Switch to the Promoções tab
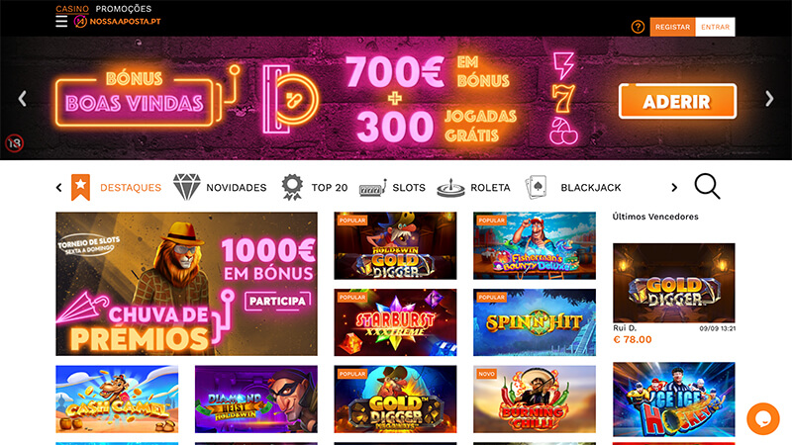The height and width of the screenshot is (445, 792). pyautogui.click(x=123, y=9)
